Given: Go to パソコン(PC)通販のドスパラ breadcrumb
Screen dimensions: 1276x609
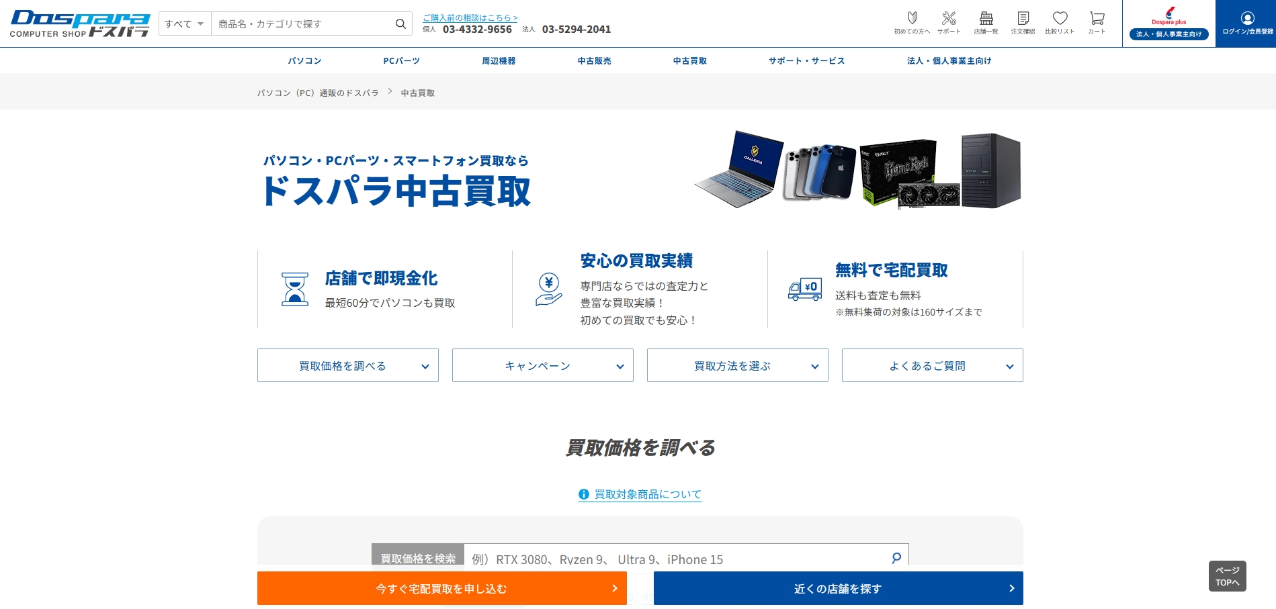Looking at the screenshot, I should [318, 93].
